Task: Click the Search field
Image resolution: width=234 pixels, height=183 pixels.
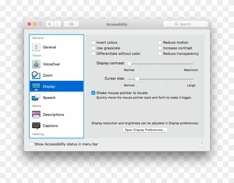Action: [185, 24]
